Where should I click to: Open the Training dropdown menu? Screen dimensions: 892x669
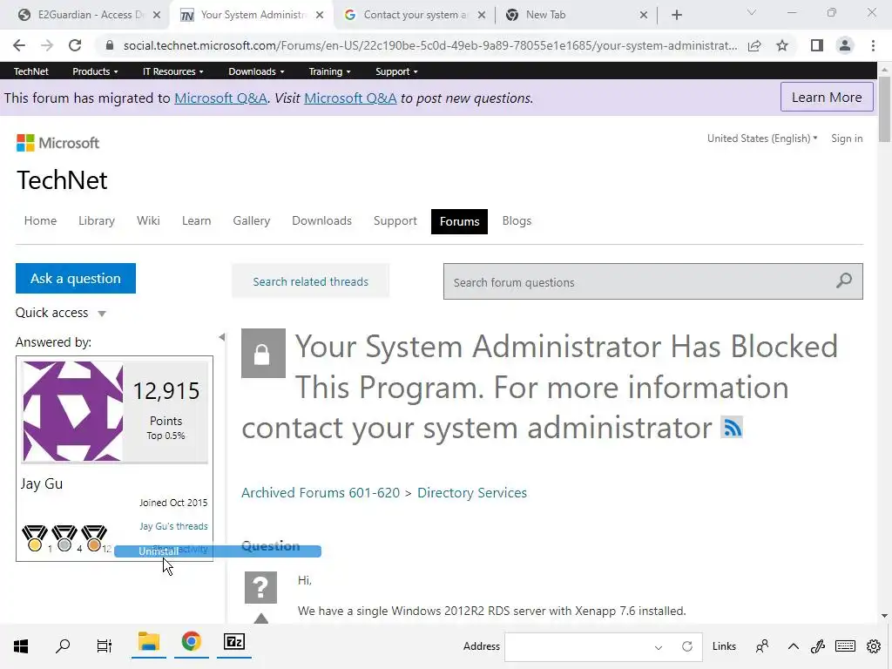pyautogui.click(x=329, y=71)
